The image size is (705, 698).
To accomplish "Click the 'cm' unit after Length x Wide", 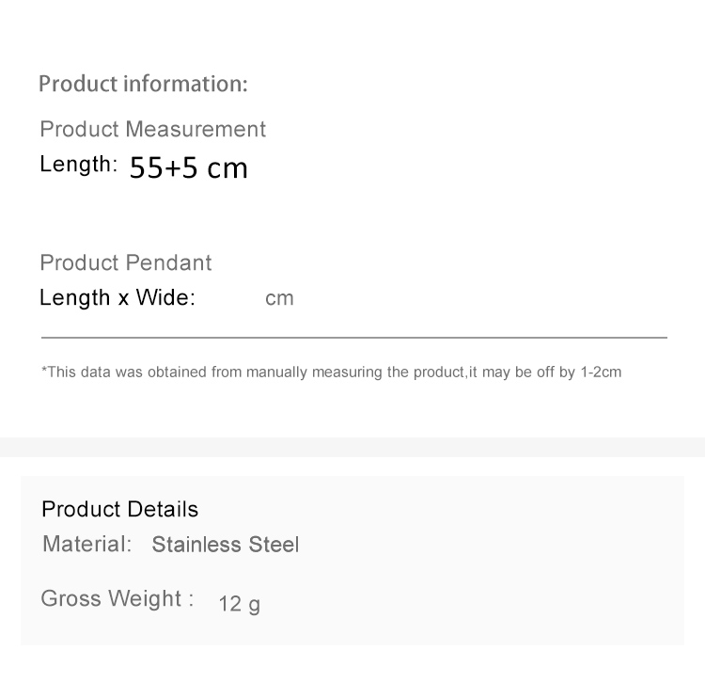I will [x=279, y=298].
